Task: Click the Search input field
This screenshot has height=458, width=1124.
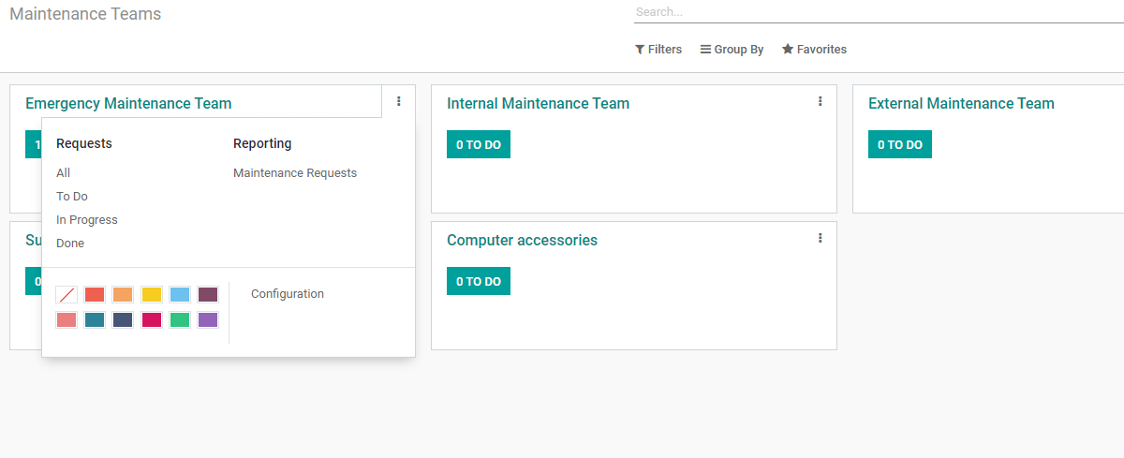Action: [879, 12]
